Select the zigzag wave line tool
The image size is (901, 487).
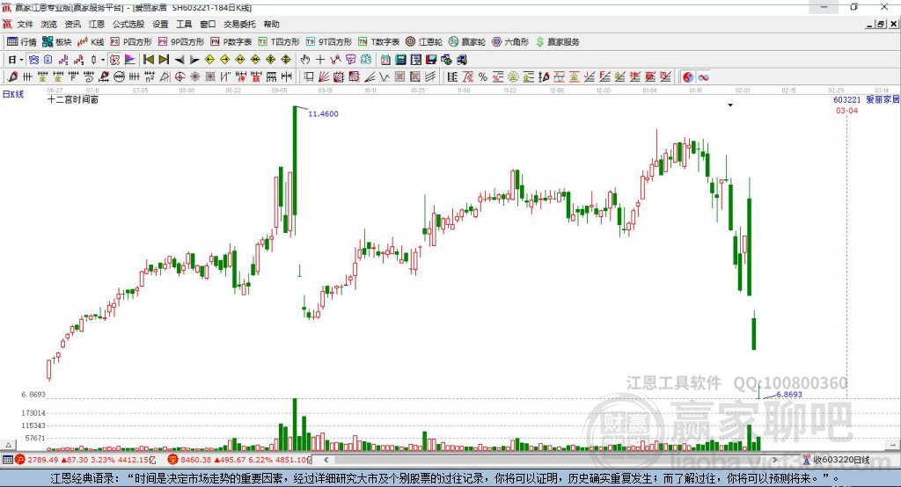pos(384,76)
